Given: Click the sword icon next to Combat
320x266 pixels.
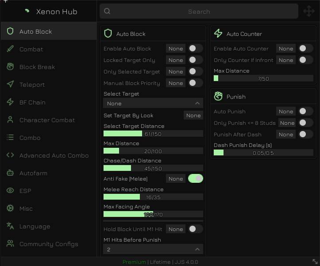Looking at the screenshot, I should pos(10,49).
